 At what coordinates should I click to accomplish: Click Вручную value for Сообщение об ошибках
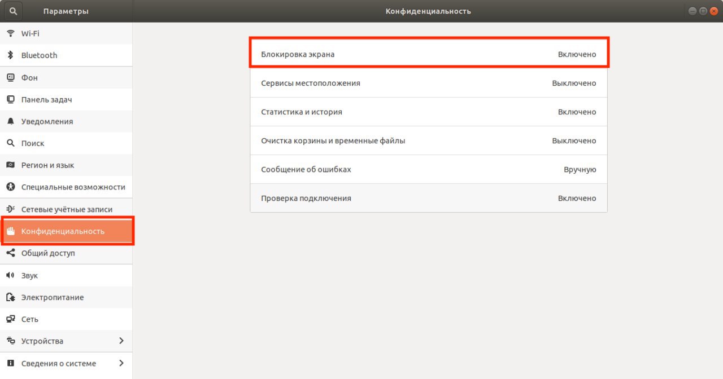[580, 169]
